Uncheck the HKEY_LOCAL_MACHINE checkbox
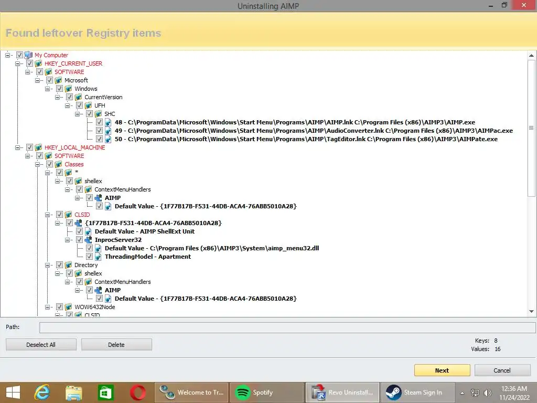Screen dimensions: 537x403 click(x=29, y=147)
